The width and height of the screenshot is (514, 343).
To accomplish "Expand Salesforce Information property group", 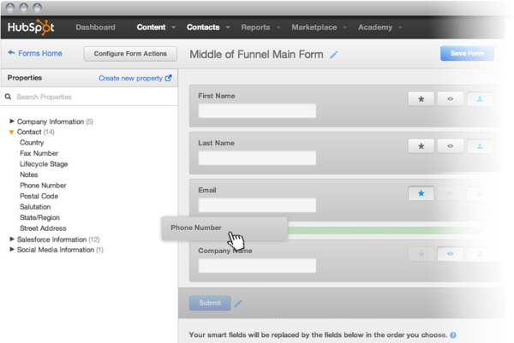I will tap(12, 240).
